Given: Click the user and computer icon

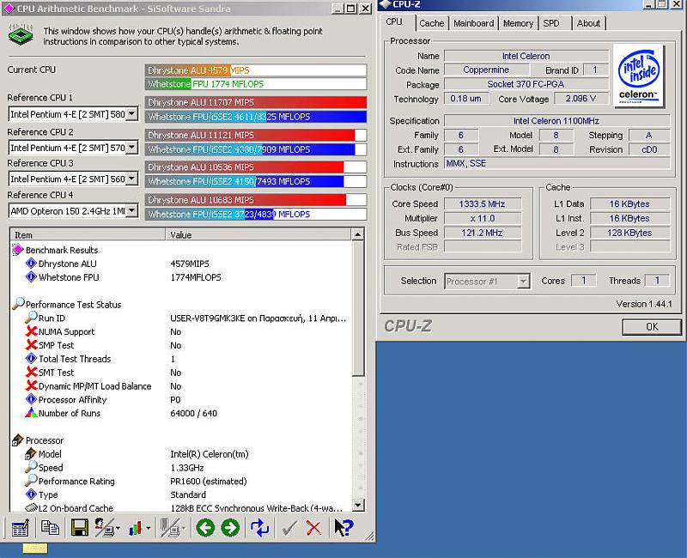Looking at the screenshot, I should coord(104,528).
